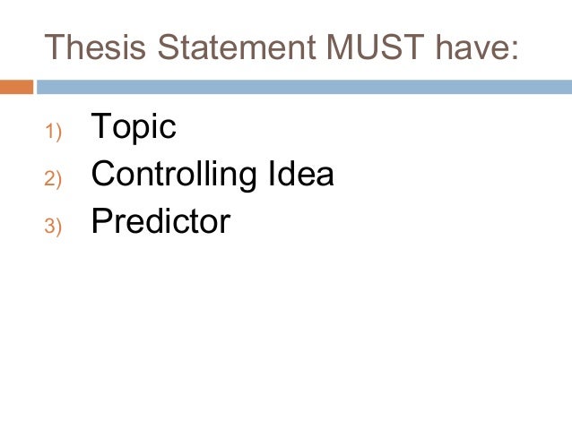Click the colon ending the slide title
This screenshot has height=429, width=572.
(515, 50)
